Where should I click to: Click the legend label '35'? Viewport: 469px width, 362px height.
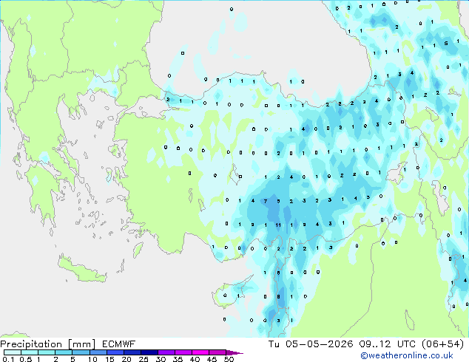click(x=178, y=359)
